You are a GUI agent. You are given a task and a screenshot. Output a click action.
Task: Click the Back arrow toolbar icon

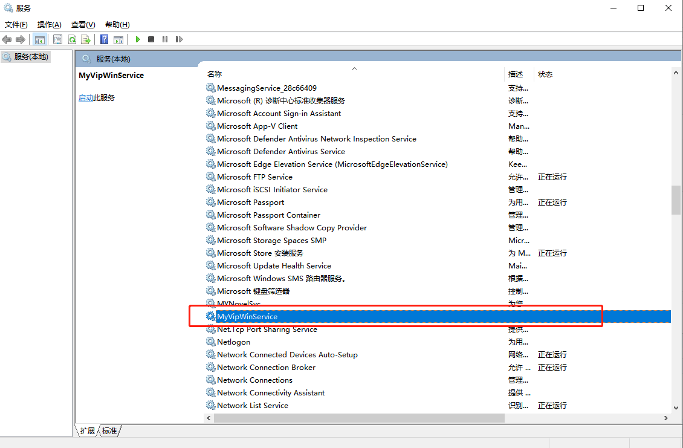[7, 40]
